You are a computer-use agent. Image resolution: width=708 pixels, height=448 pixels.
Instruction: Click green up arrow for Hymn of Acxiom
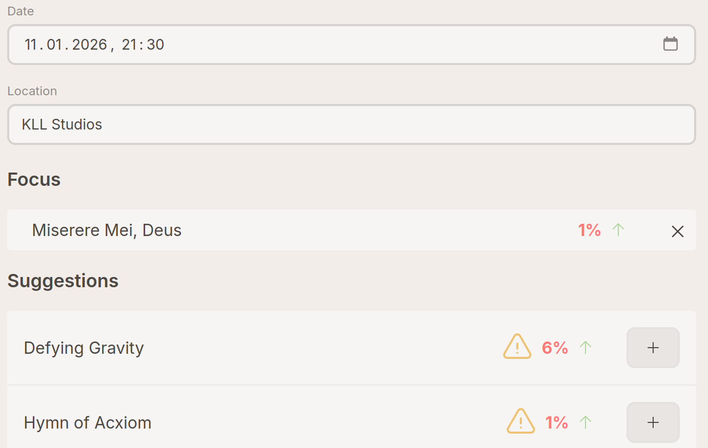pos(585,422)
